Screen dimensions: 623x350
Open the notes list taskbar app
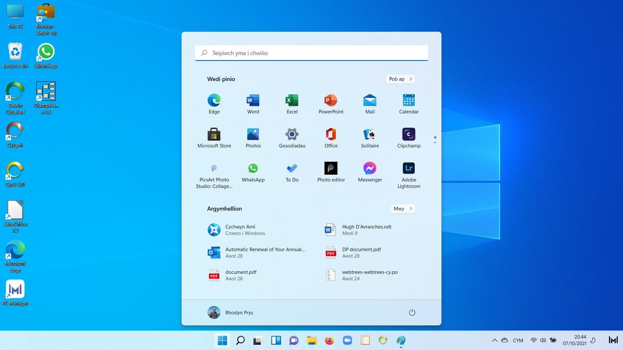pos(365,340)
